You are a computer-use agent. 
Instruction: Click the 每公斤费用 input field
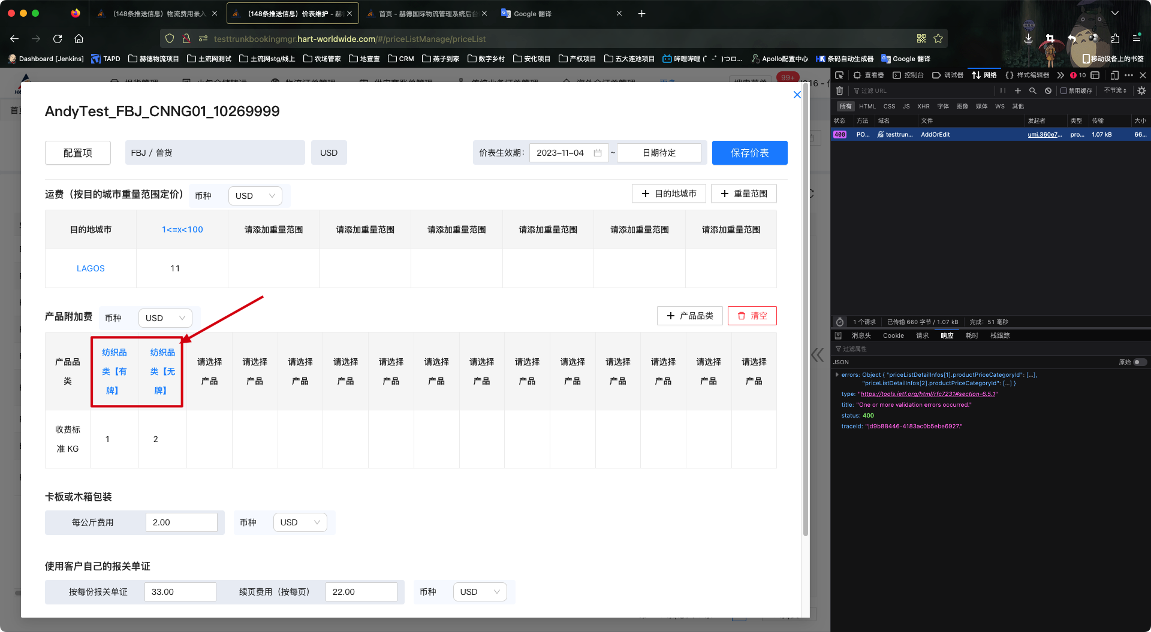(x=181, y=522)
